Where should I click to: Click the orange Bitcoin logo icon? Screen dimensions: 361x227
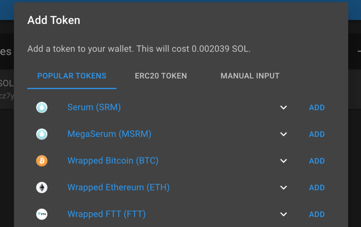42,161
